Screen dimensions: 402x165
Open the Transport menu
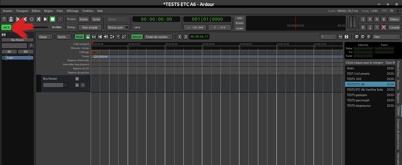click(x=22, y=11)
